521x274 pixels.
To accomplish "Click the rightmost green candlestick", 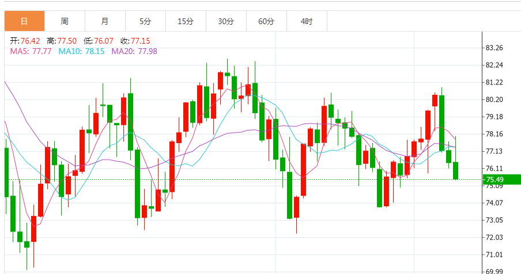I will pos(456,171).
